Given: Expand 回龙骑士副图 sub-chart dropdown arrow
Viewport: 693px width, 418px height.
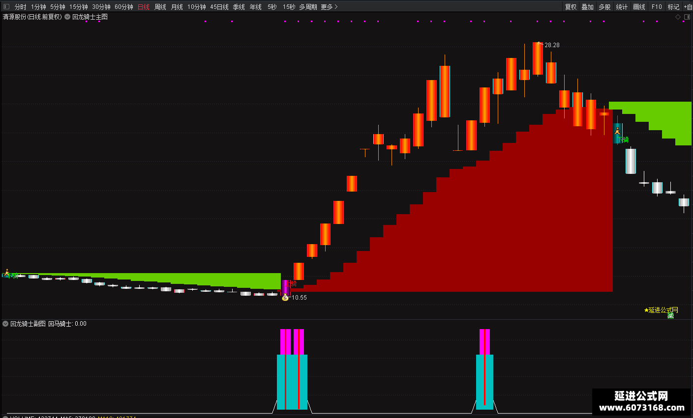Looking at the screenshot, I should point(5,324).
